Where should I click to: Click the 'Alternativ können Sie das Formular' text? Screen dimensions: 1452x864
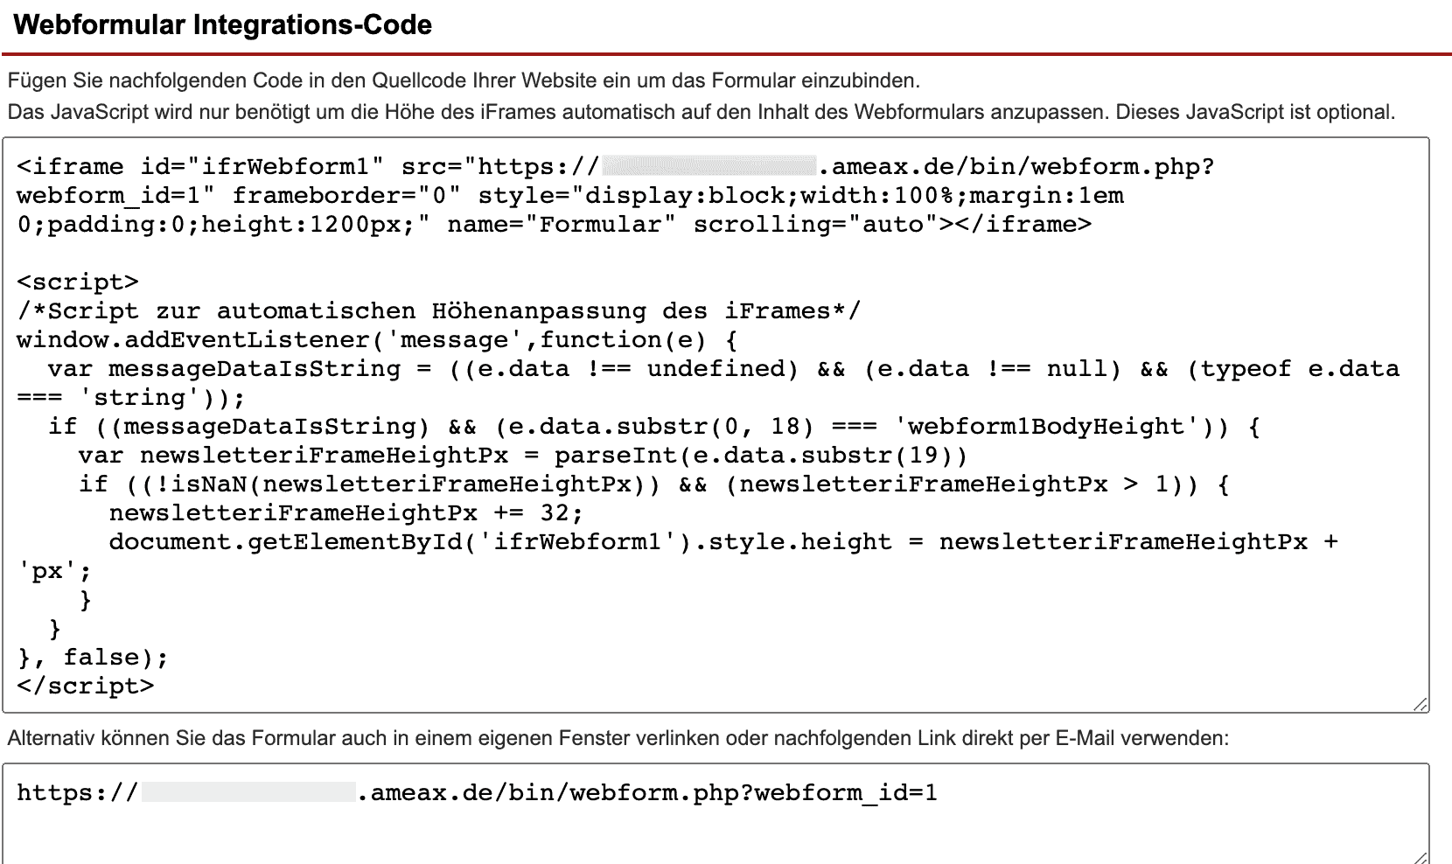pos(618,738)
